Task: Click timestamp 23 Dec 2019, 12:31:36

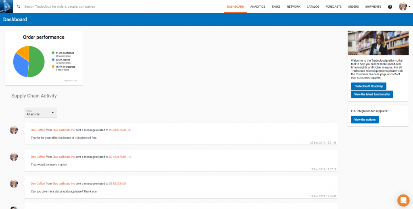Action: click(323, 143)
